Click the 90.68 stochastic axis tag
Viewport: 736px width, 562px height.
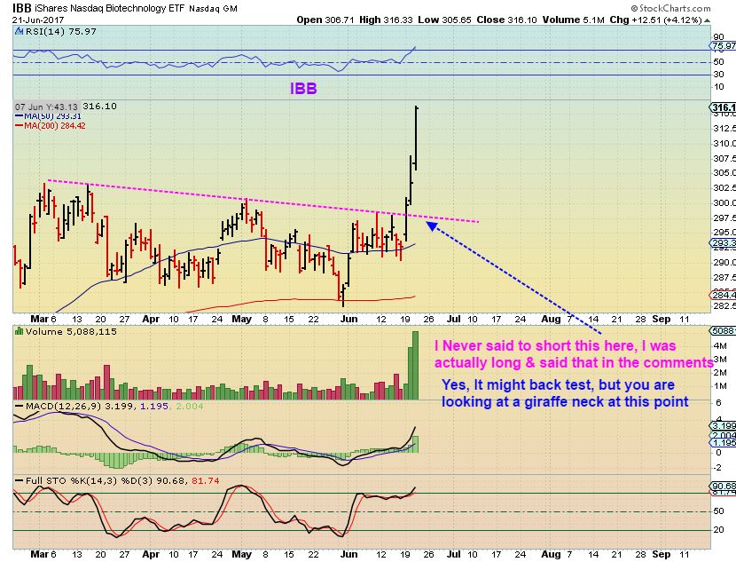coord(724,487)
